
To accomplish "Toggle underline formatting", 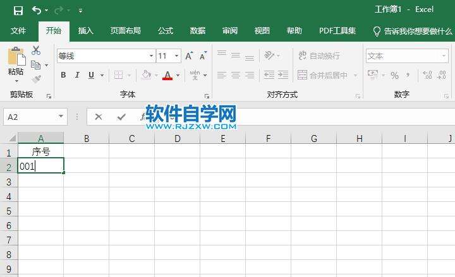I will (92, 75).
